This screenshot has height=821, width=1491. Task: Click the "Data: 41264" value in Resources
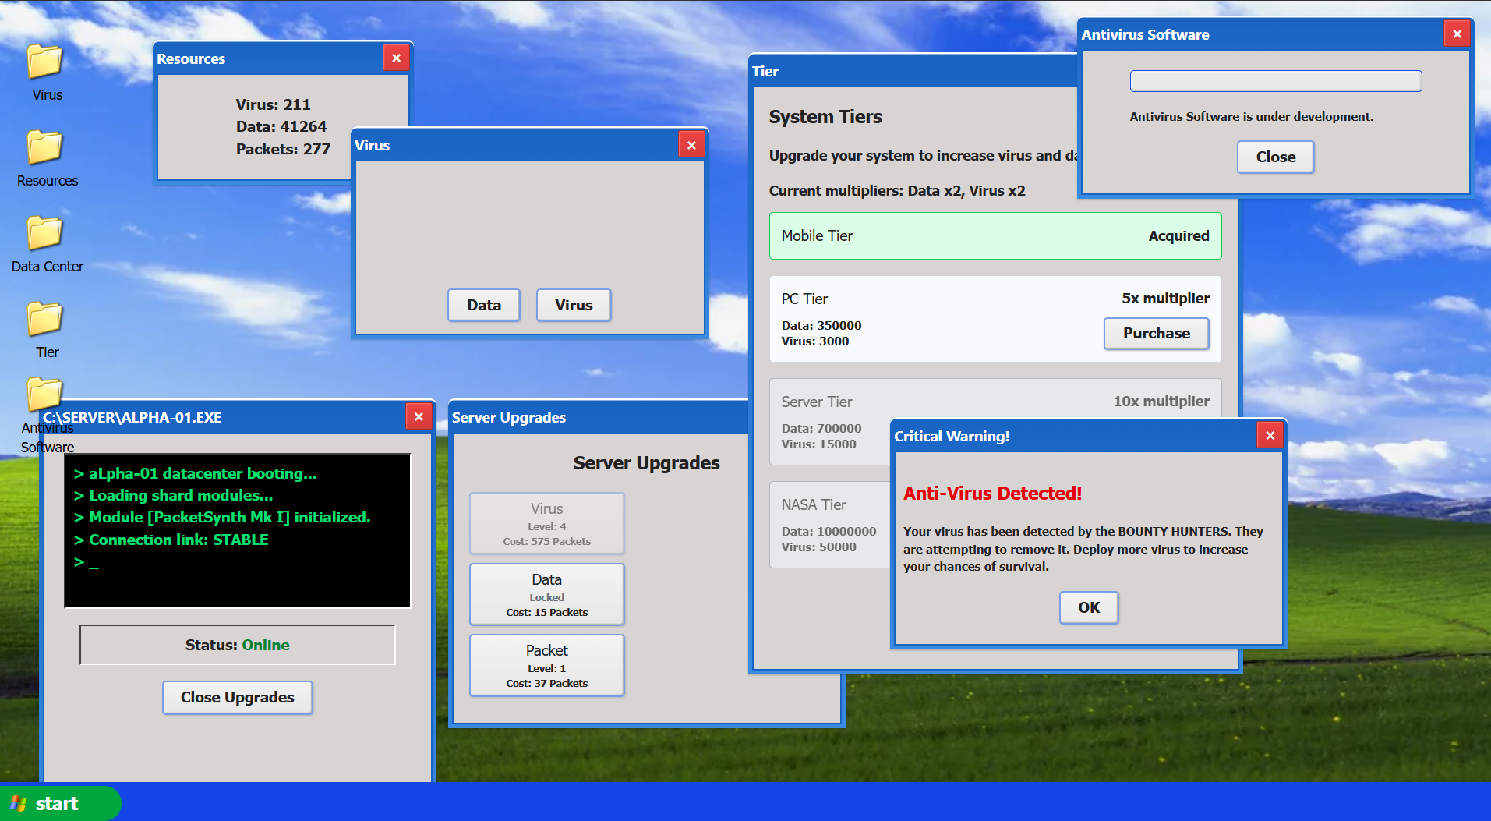[281, 126]
